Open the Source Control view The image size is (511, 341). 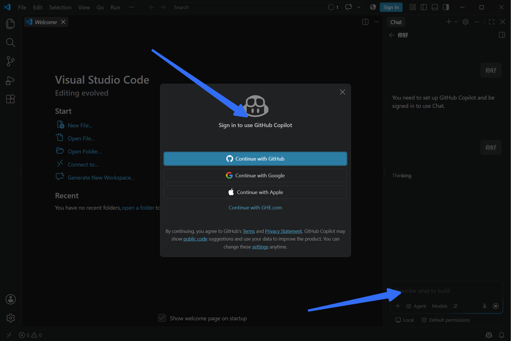10,61
